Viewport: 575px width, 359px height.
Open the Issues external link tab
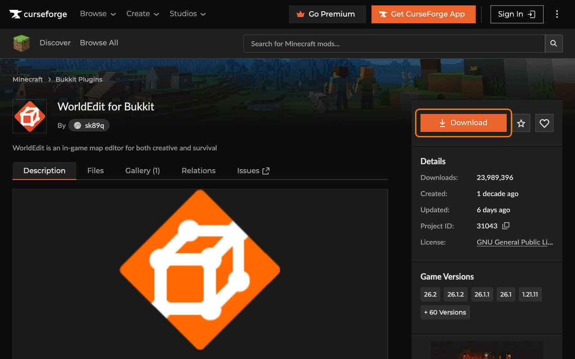click(253, 171)
